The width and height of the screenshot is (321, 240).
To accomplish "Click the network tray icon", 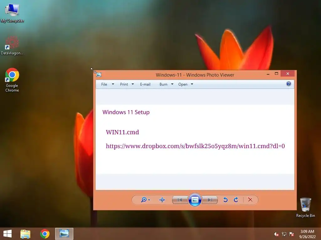I will click(x=284, y=234).
